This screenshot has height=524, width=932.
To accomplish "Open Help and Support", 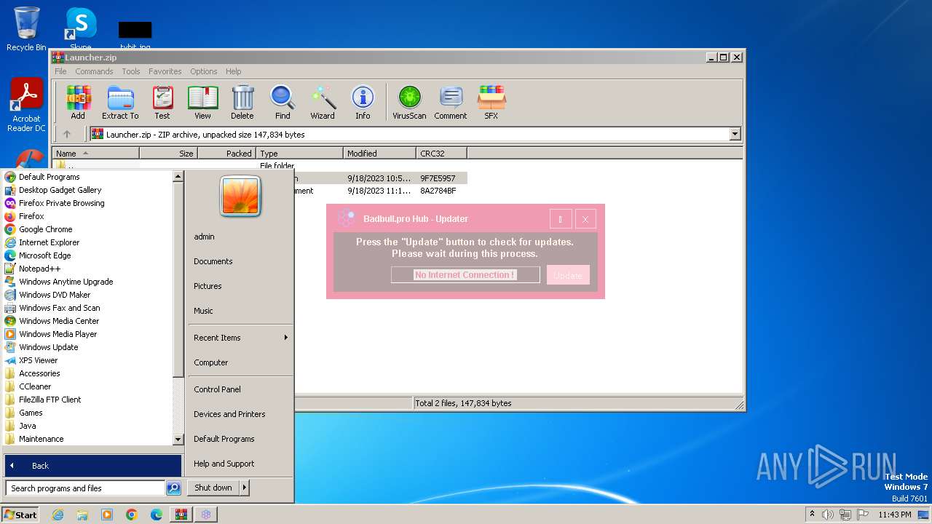I will click(x=224, y=464).
